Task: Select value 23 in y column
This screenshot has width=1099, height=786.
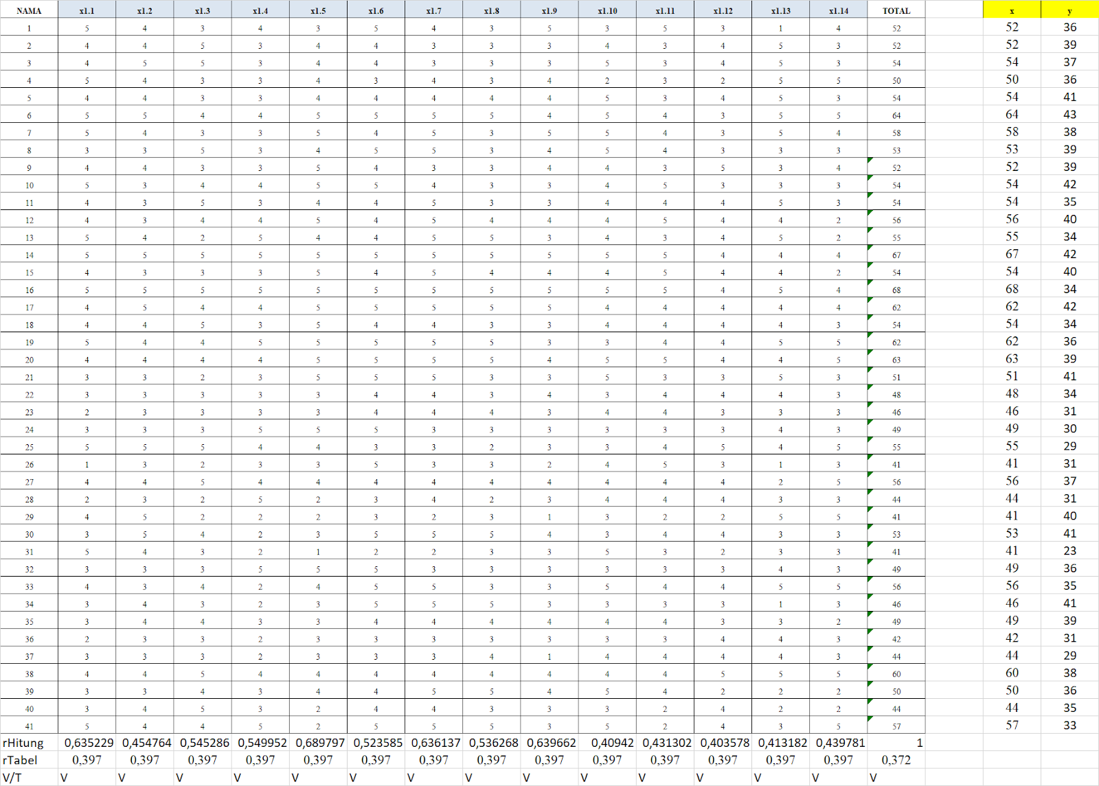Action: click(1069, 551)
